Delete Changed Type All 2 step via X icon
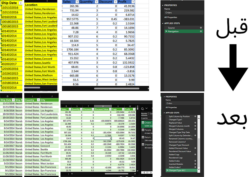Image resolution: width=250 pixels, height=177 pixels. click(167, 170)
